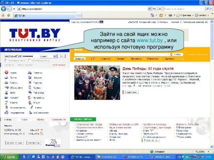Open the День Победы. 63 года спустя headline
The image size is (214, 160).
[x=148, y=68]
